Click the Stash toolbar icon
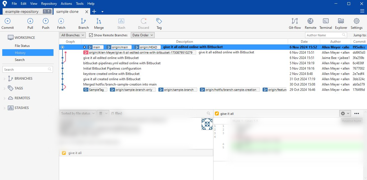Screen dimensions: 367x180 [x=121, y=21]
